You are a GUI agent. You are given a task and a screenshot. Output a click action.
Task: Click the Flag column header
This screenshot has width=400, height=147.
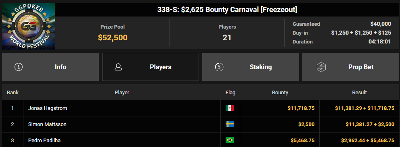230,92
